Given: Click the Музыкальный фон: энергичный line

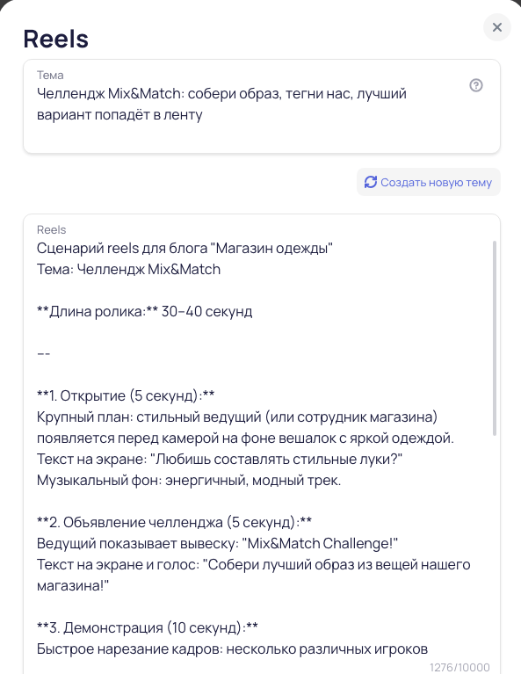Looking at the screenshot, I should click(x=189, y=480).
